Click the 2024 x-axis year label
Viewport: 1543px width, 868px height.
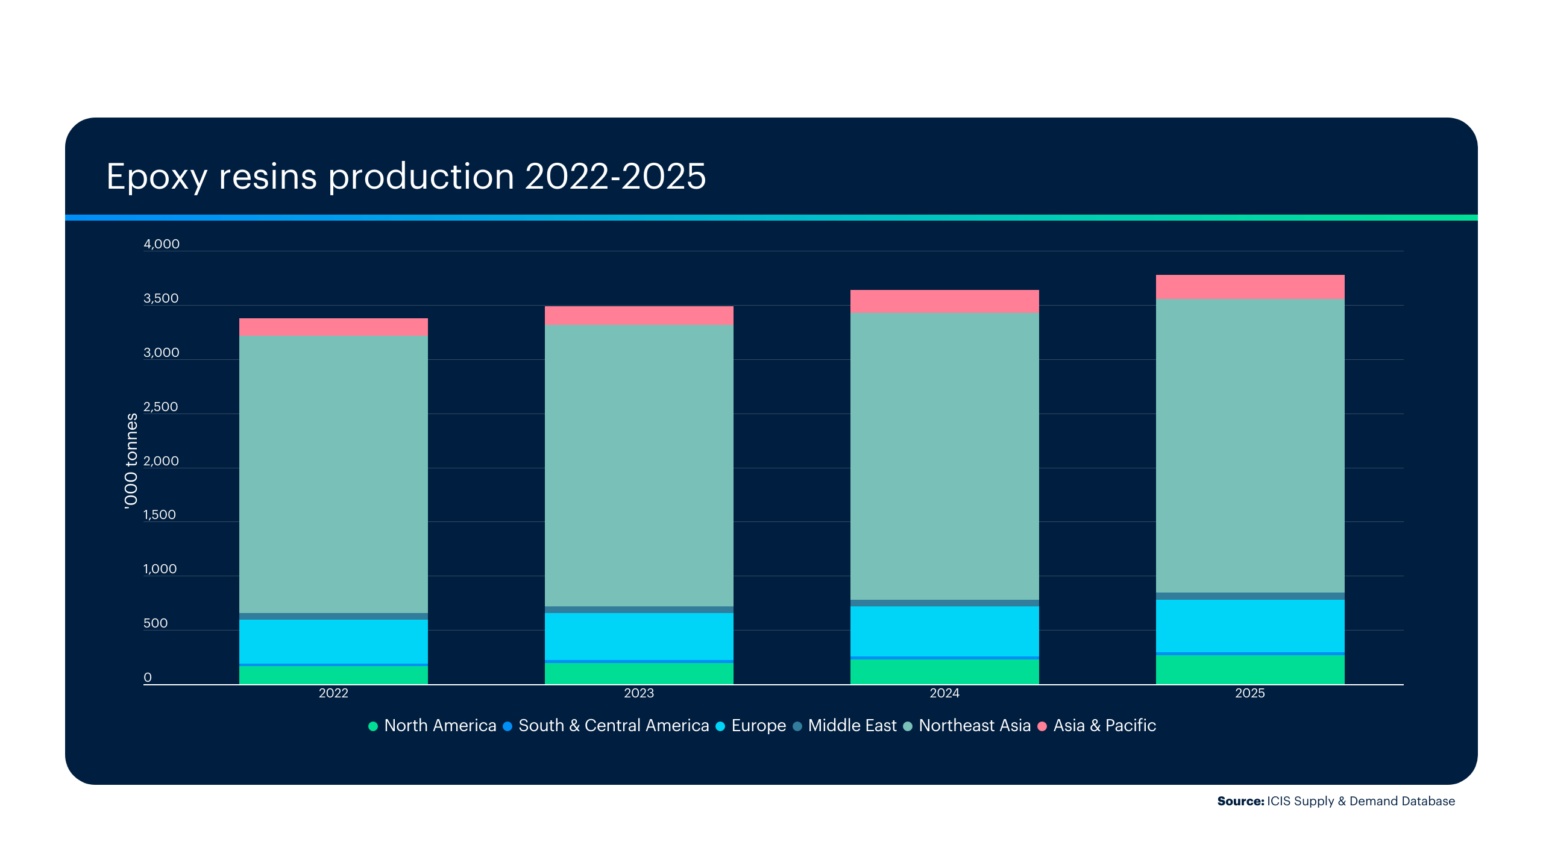(x=944, y=693)
